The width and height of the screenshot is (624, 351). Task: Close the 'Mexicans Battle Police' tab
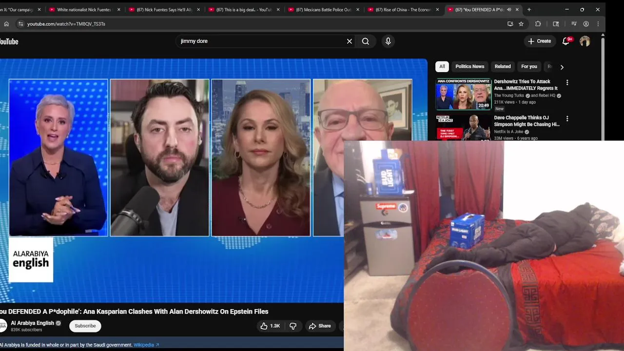point(358,10)
